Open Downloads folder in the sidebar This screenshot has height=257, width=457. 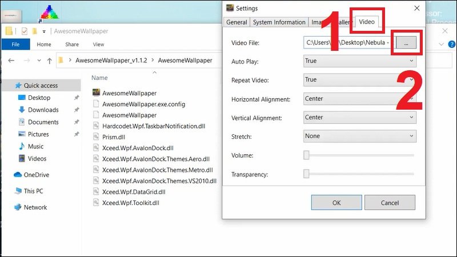tap(43, 110)
